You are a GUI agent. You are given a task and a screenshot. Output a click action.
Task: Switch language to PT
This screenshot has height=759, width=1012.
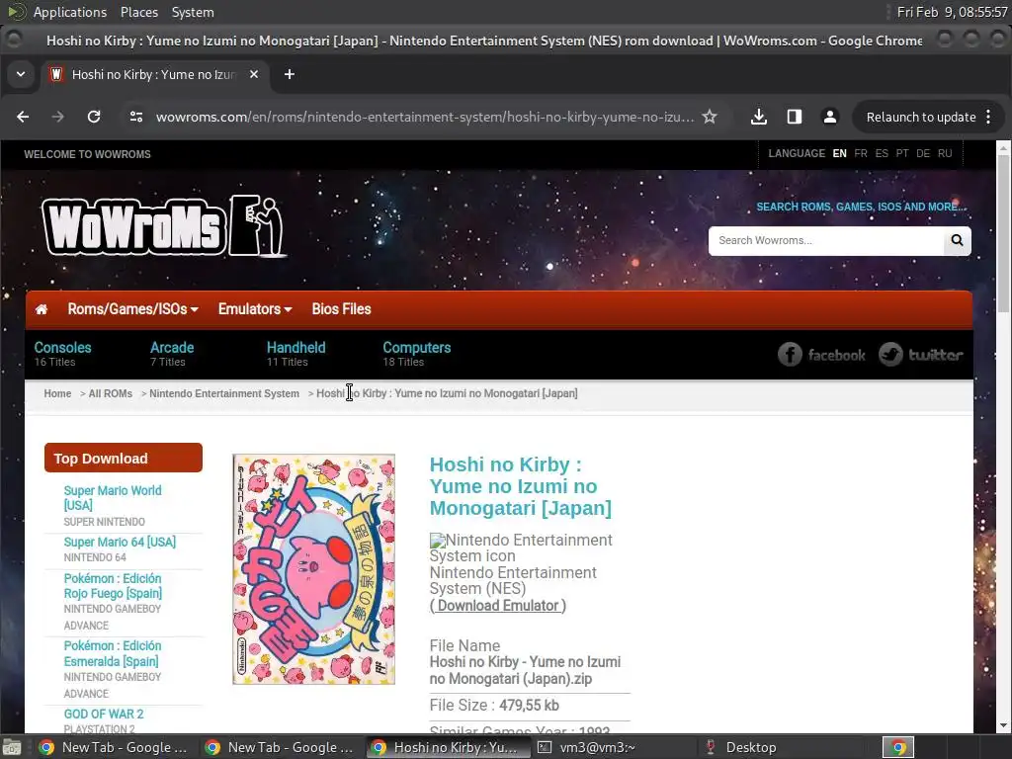point(902,153)
